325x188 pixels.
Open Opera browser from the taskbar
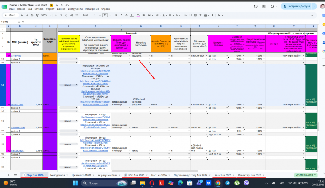[152, 183]
